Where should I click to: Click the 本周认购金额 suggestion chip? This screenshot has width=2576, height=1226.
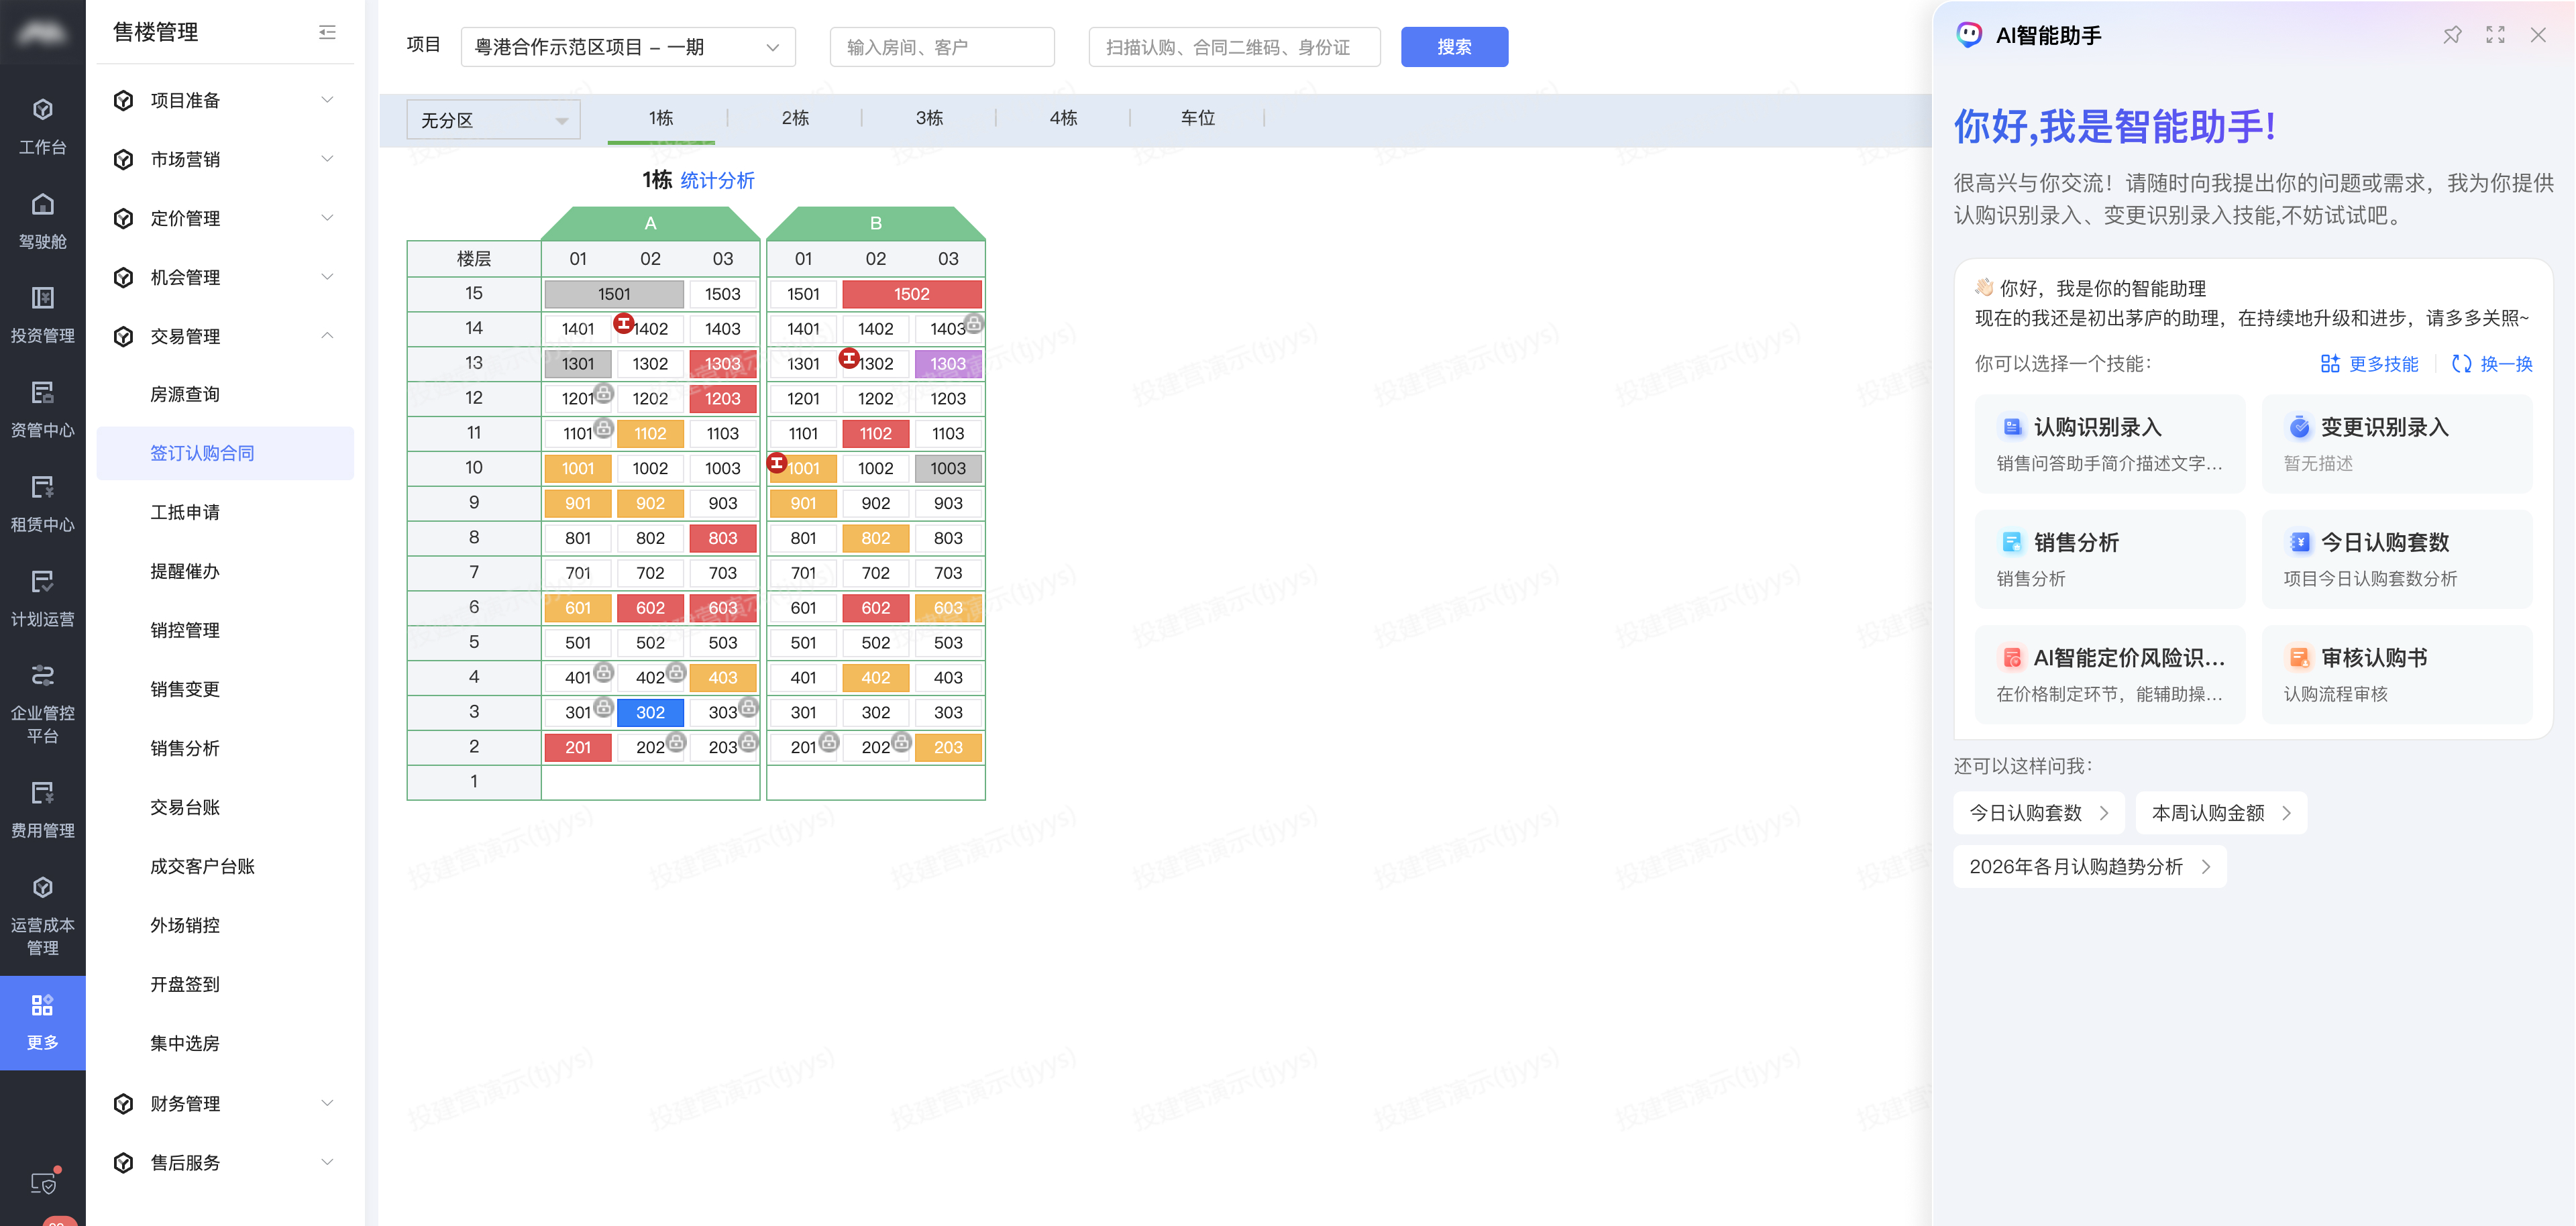2221,813
